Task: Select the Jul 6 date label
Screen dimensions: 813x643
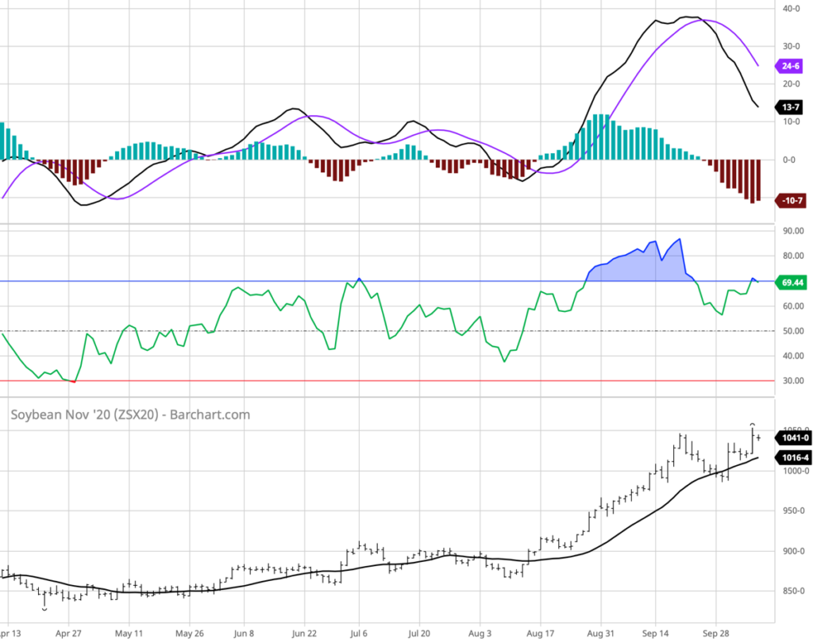Action: pos(360,634)
